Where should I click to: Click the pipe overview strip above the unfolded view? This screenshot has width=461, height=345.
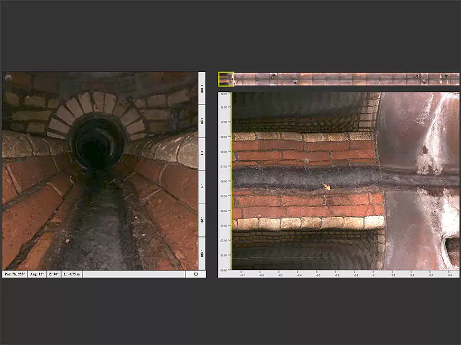pyautogui.click(x=339, y=79)
